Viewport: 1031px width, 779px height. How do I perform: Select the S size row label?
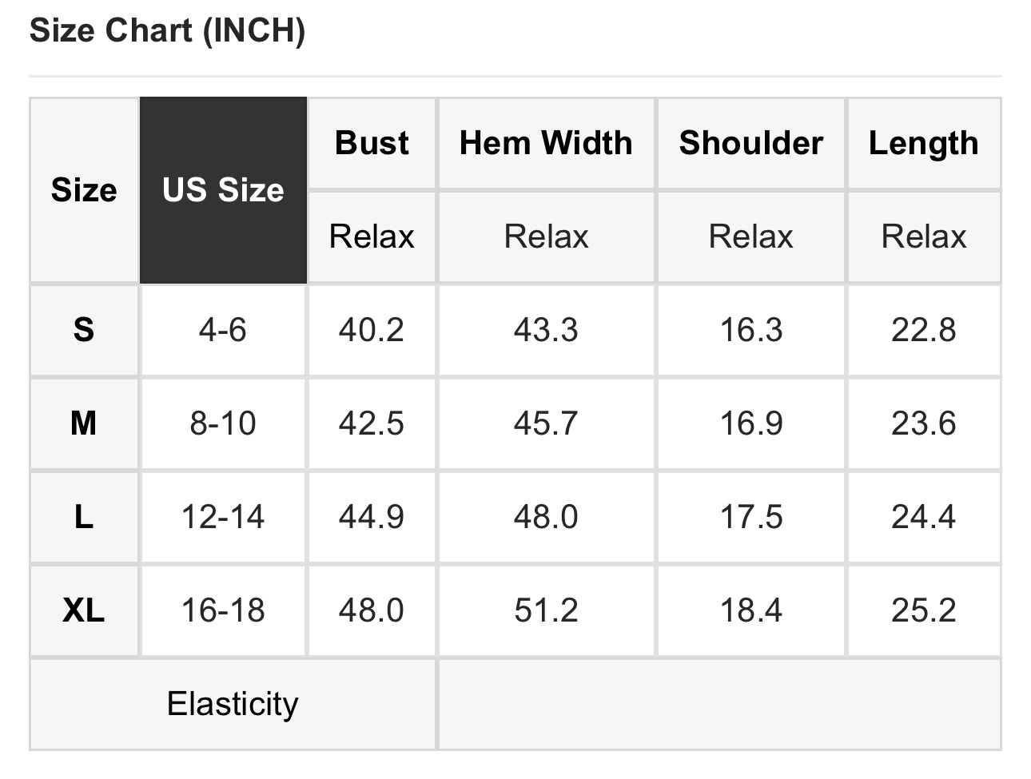84,329
